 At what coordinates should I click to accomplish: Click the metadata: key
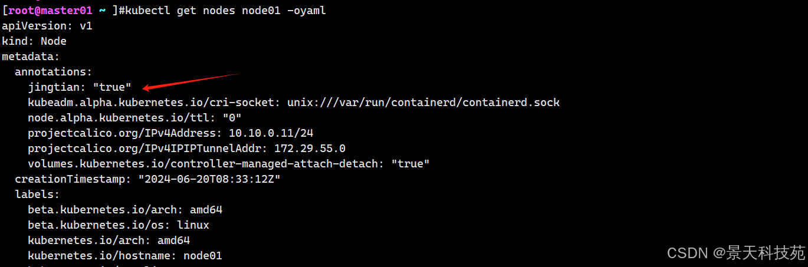(x=31, y=57)
